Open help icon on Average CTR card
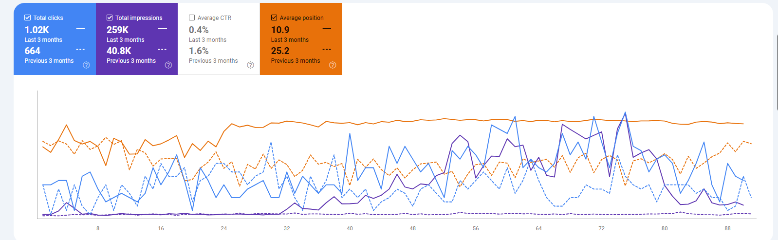This screenshot has height=240, width=778. tap(250, 65)
